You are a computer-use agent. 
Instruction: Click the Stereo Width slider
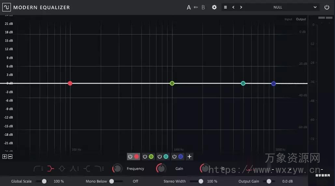click(197, 181)
